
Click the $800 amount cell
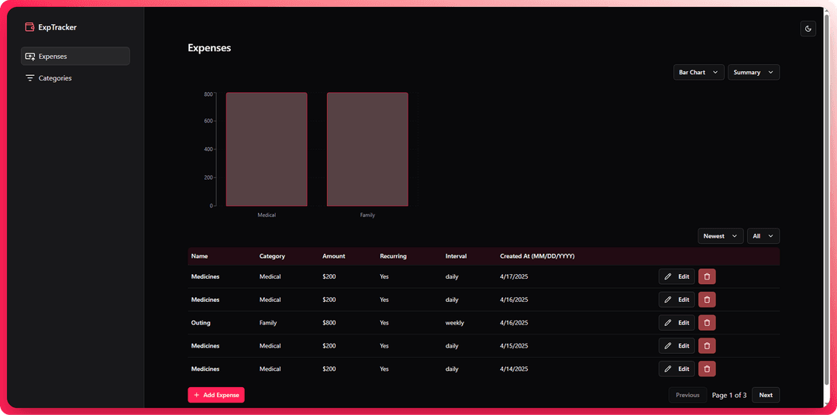click(329, 323)
